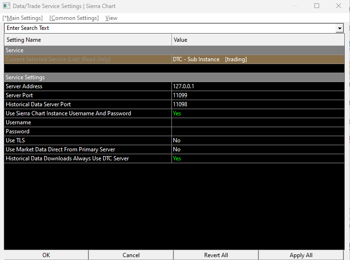Screen dimensions: 350x260
Task: Select the Password setting name
Action: point(88,131)
